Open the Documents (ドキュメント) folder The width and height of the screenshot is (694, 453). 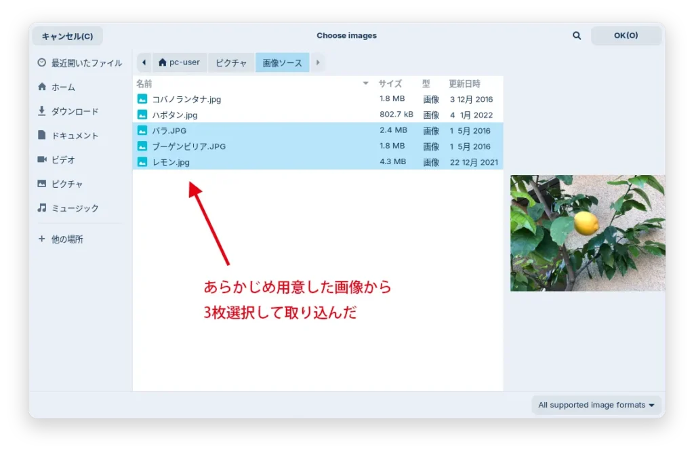[74, 136]
